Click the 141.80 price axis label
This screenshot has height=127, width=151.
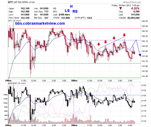point(145,56)
